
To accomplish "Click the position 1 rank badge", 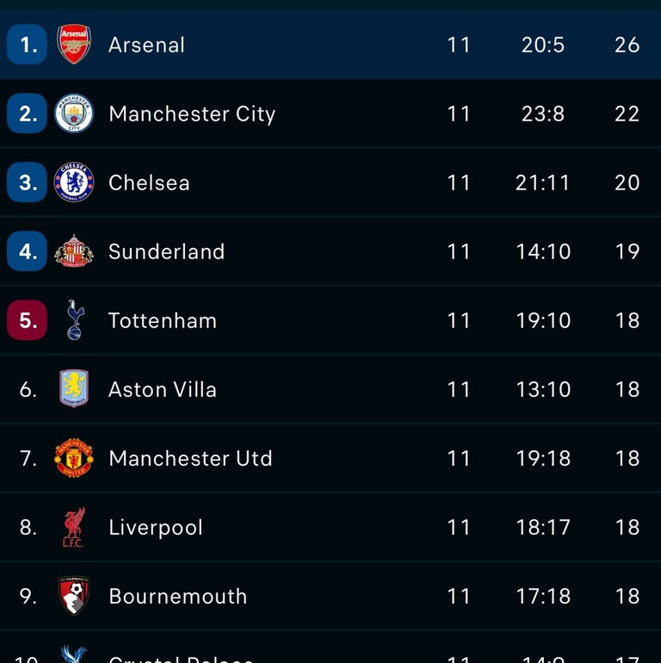I will coord(28,45).
